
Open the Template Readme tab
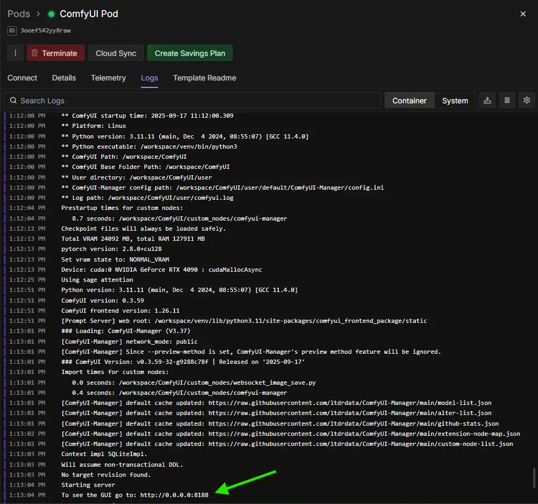tap(204, 78)
